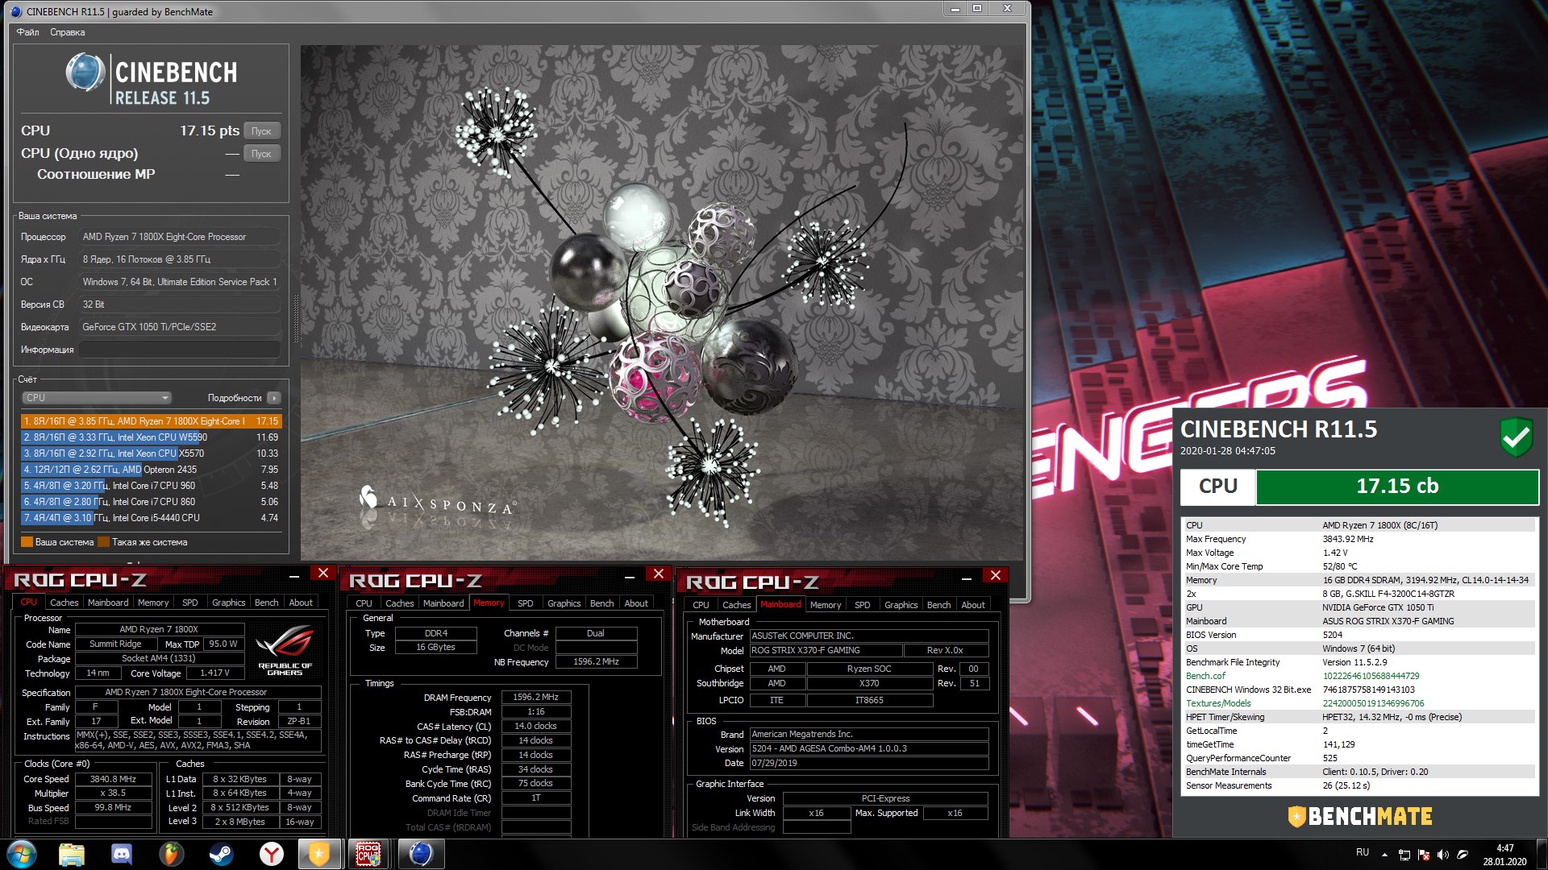Screen dimensions: 1548x870
Task: Open the Файл menu in Cinebench
Action: tap(28, 32)
